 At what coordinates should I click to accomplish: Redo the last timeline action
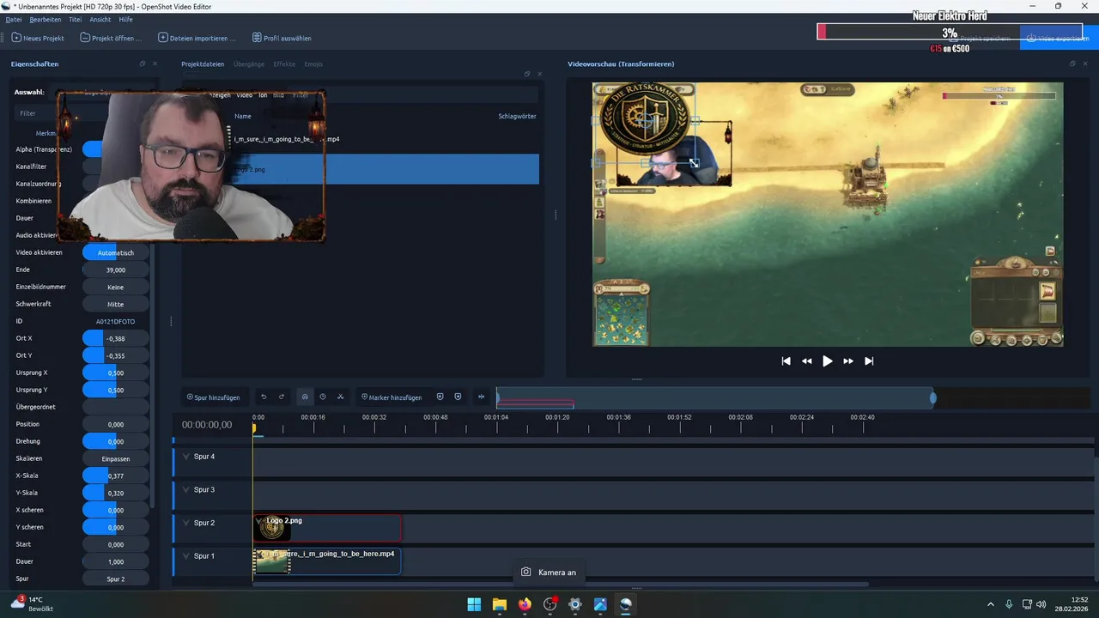pos(282,397)
